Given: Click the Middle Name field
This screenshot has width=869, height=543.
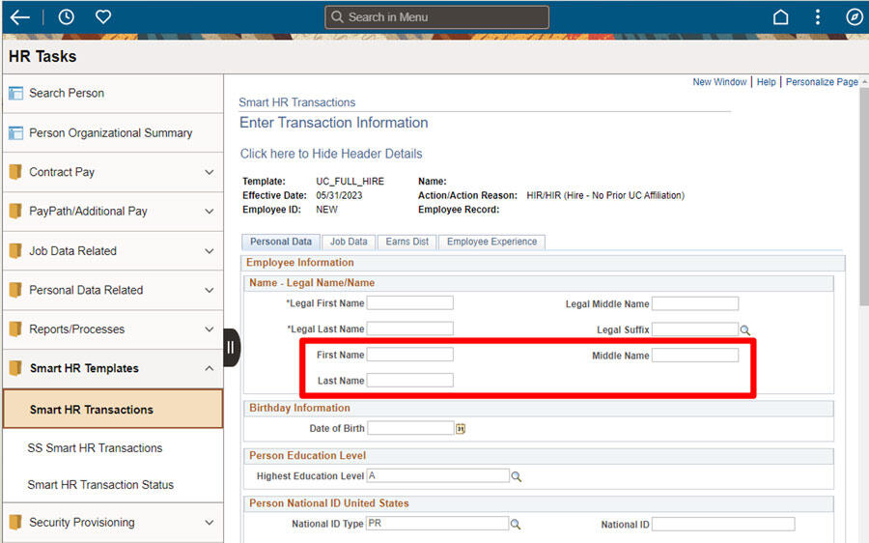Looking at the screenshot, I should 695,355.
